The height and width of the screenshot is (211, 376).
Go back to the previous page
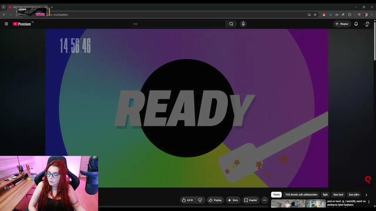click(x=4, y=15)
